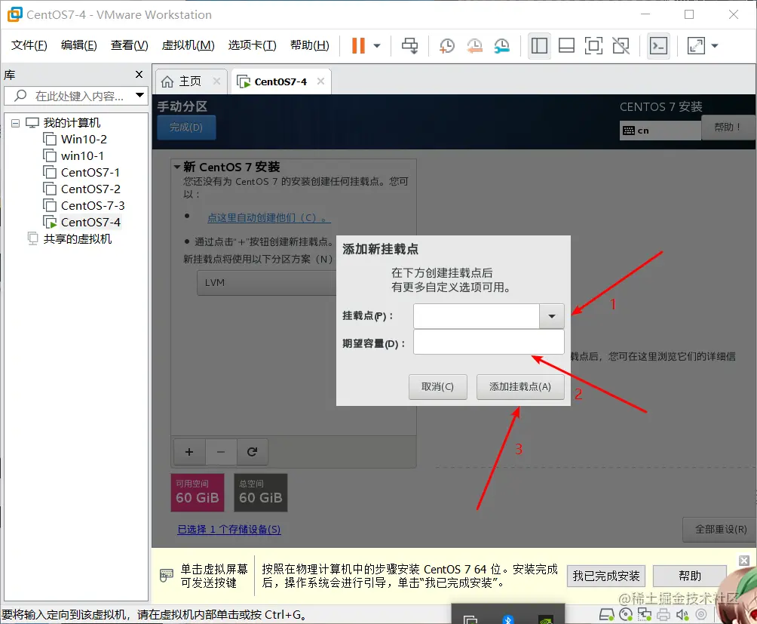Viewport: 757px width, 624px height.
Task: Click the 我已完成安装 button
Action: pyautogui.click(x=606, y=576)
